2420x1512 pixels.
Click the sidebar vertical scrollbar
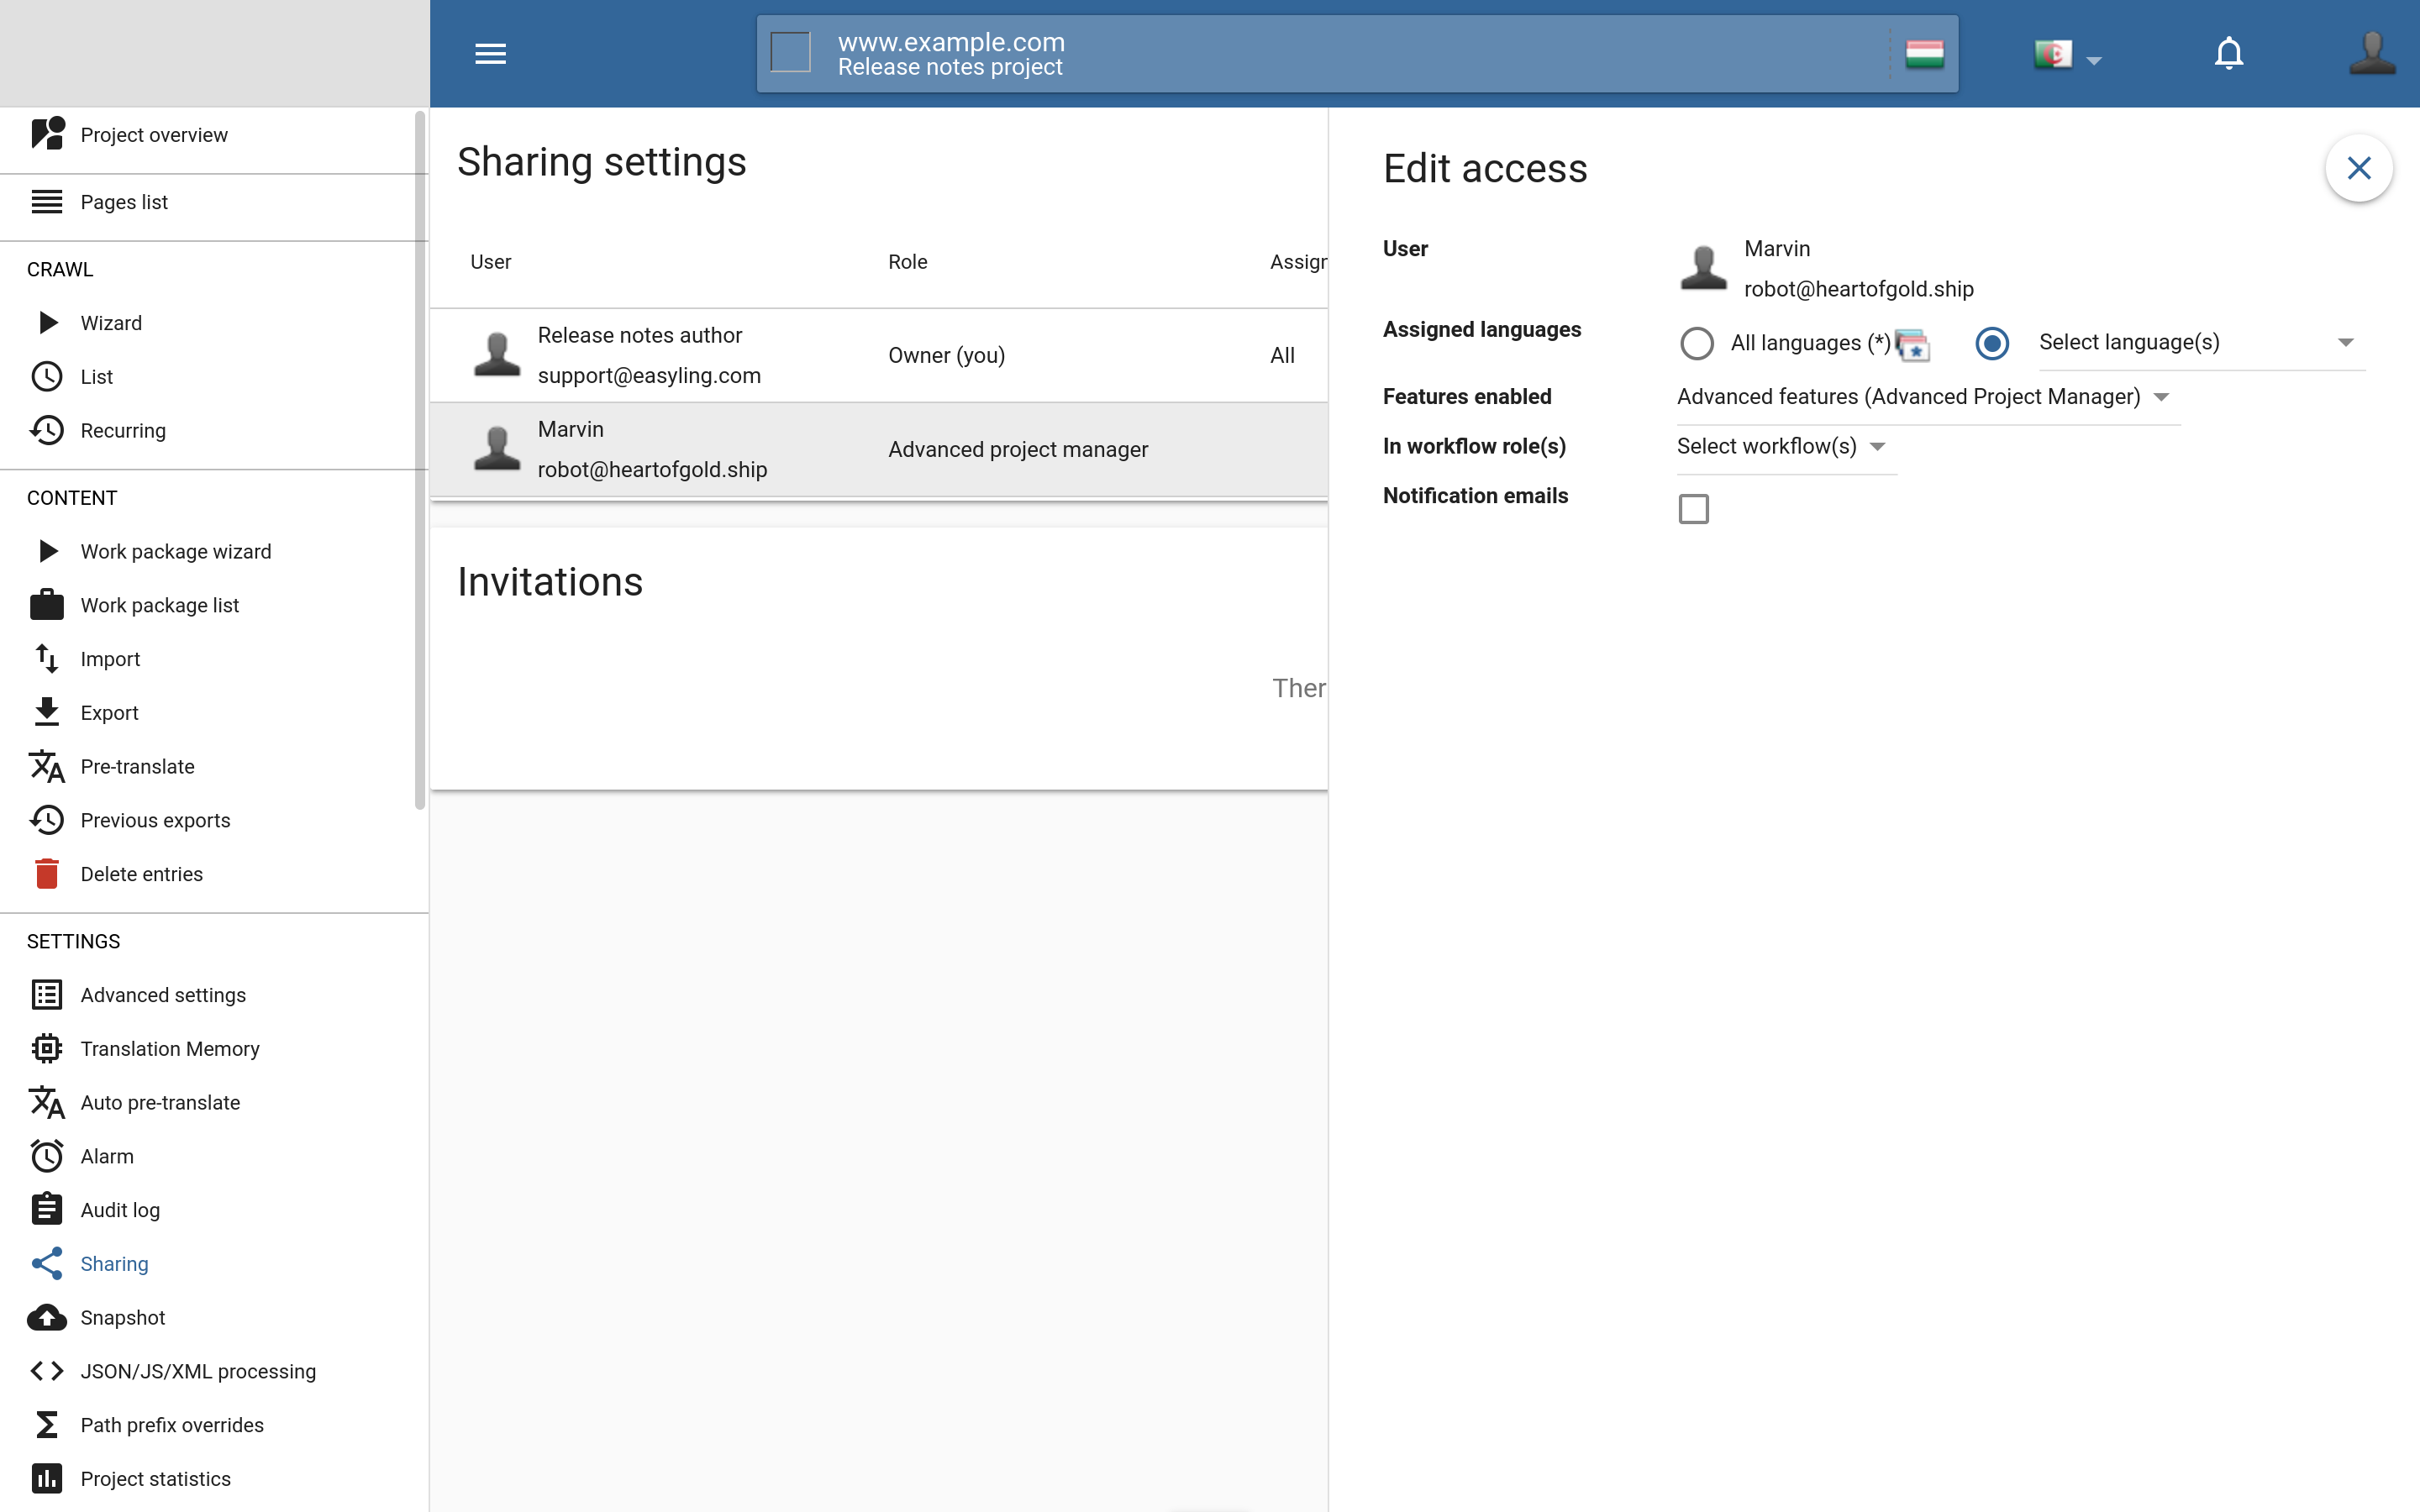pyautogui.click(x=420, y=460)
